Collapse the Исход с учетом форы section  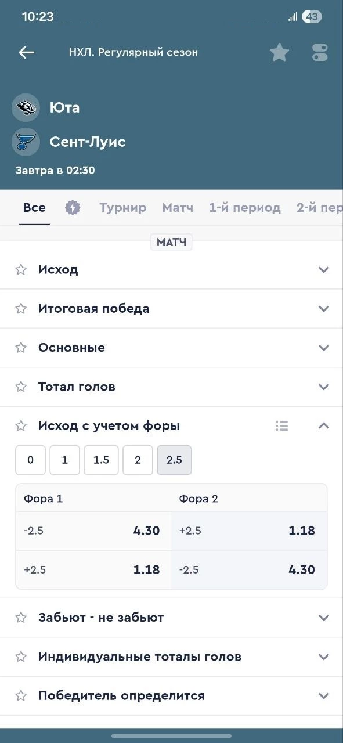point(323,425)
